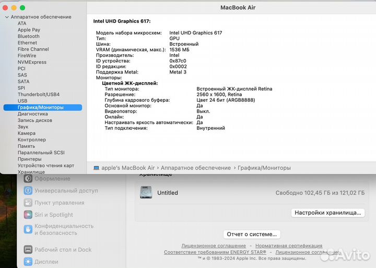This screenshot has height=268, width=376.
Task: Open the FireWire entry
Action: tap(27, 56)
